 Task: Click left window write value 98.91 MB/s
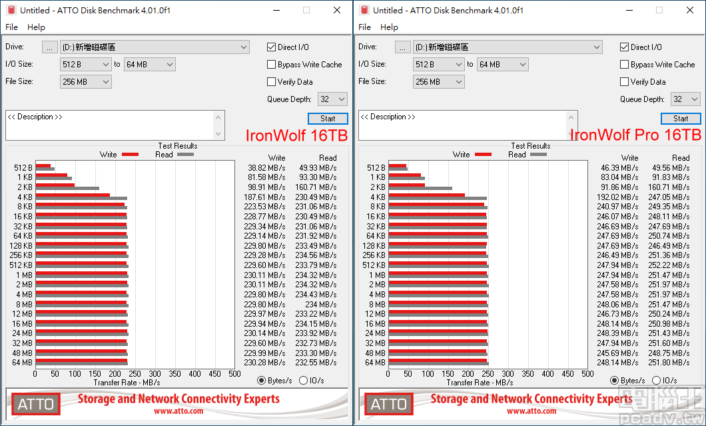click(x=266, y=187)
